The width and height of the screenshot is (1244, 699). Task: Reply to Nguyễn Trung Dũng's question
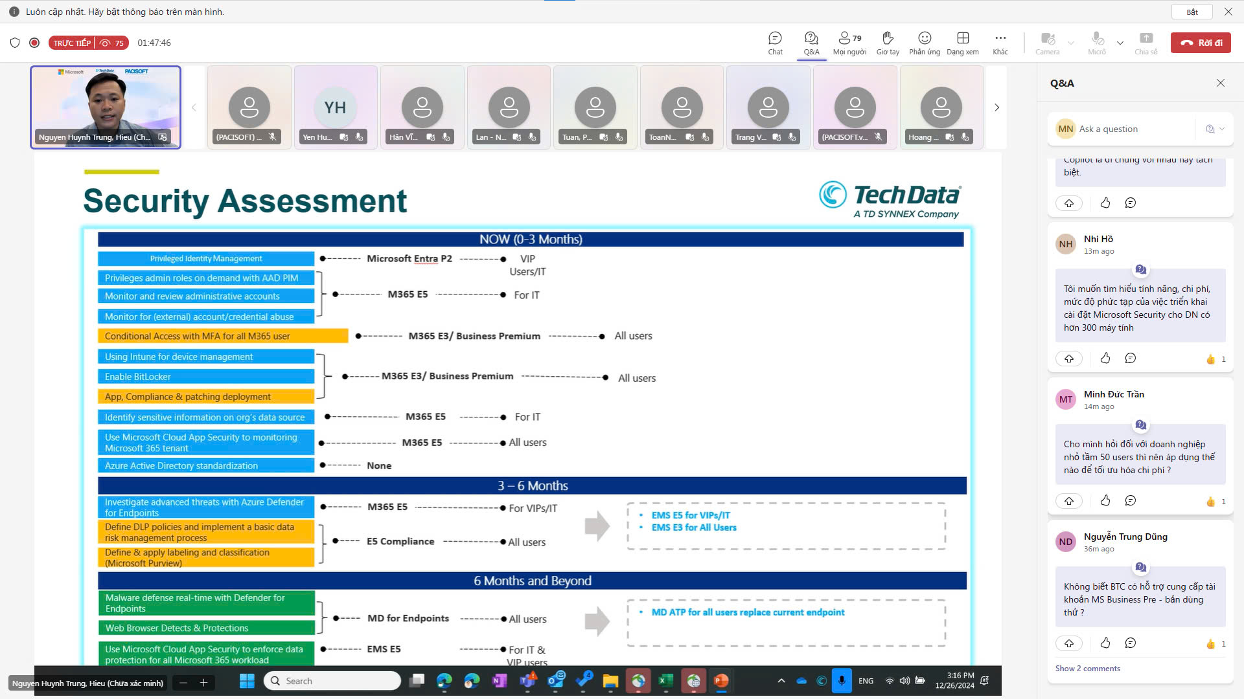(1131, 643)
